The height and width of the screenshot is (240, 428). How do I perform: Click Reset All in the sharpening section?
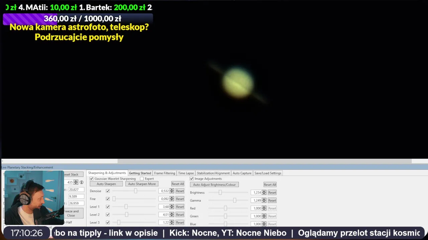pyautogui.click(x=178, y=184)
